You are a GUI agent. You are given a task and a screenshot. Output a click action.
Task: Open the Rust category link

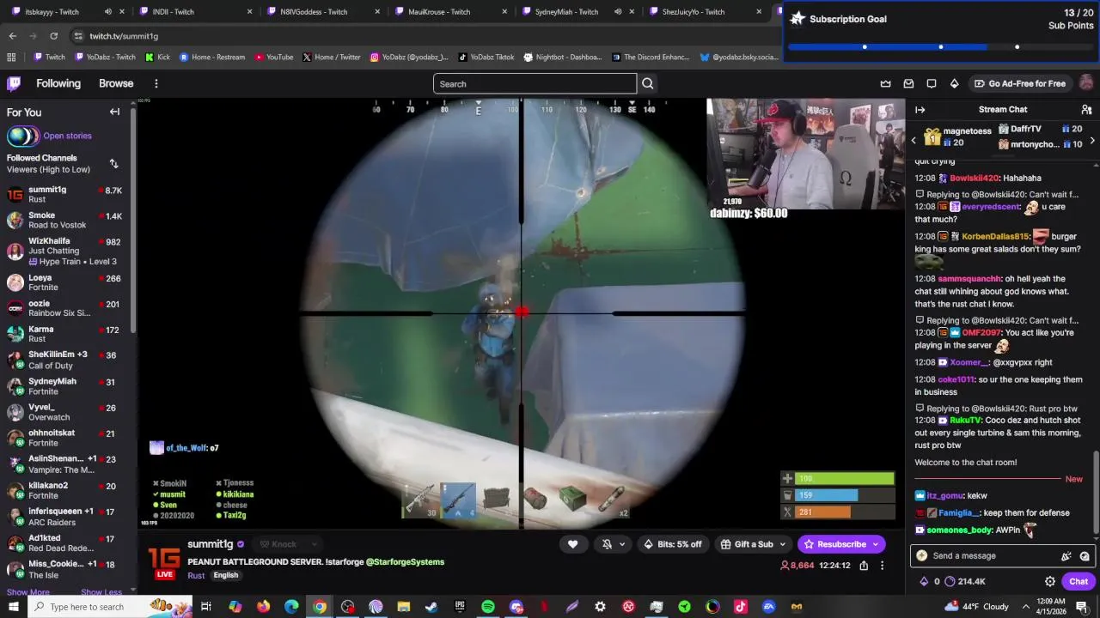click(196, 575)
